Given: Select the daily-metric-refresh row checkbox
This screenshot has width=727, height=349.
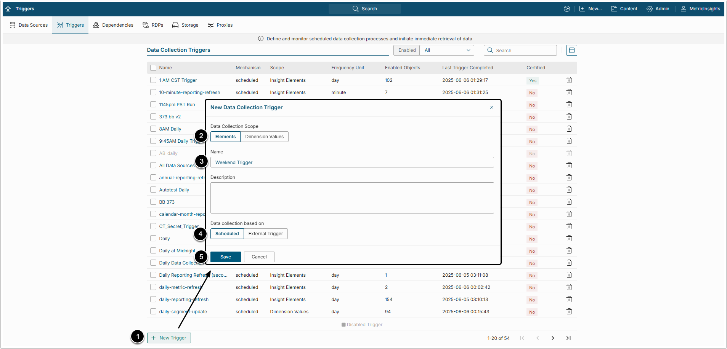Looking at the screenshot, I should 153,287.
